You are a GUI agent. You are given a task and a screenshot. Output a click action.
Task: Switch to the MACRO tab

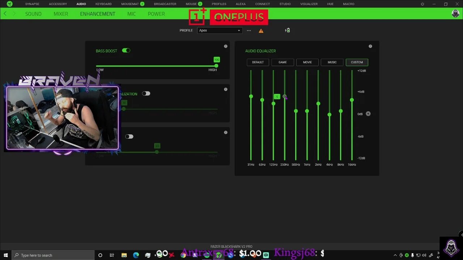349,4
